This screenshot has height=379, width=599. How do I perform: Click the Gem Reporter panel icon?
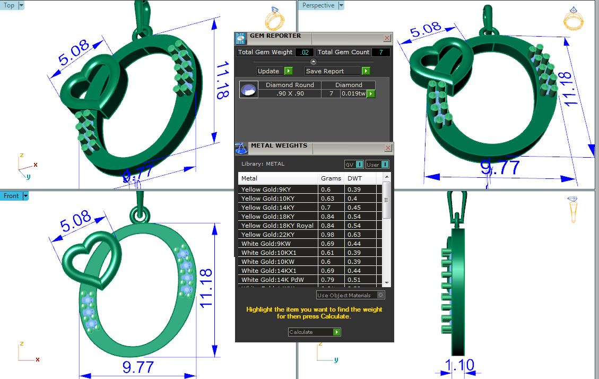point(241,38)
